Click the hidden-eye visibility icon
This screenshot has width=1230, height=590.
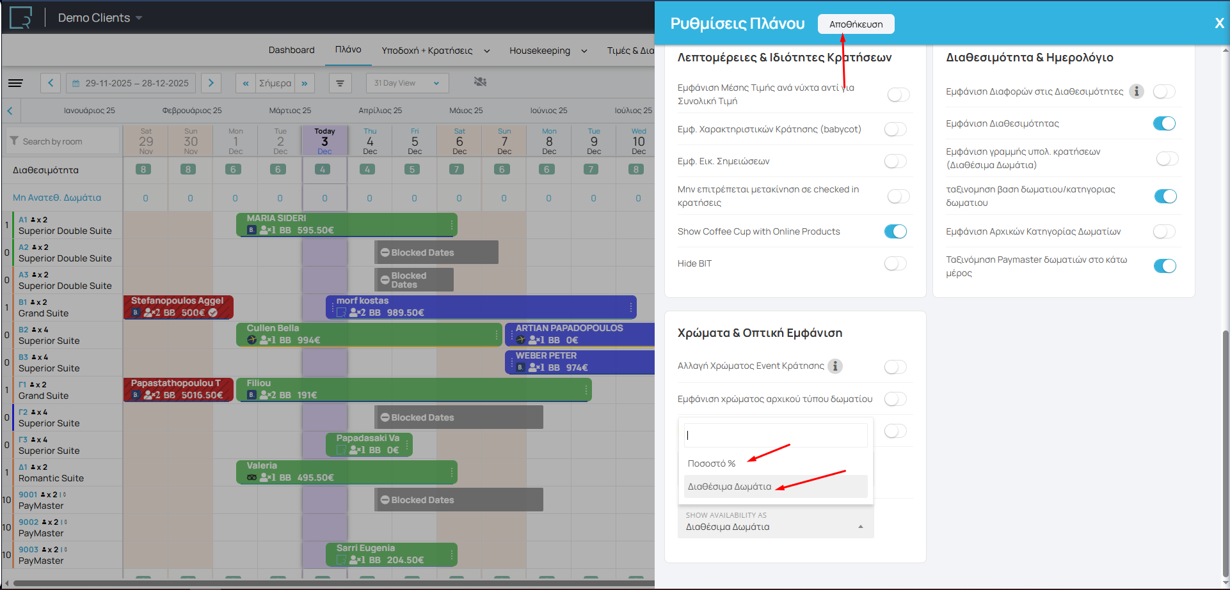tap(480, 82)
